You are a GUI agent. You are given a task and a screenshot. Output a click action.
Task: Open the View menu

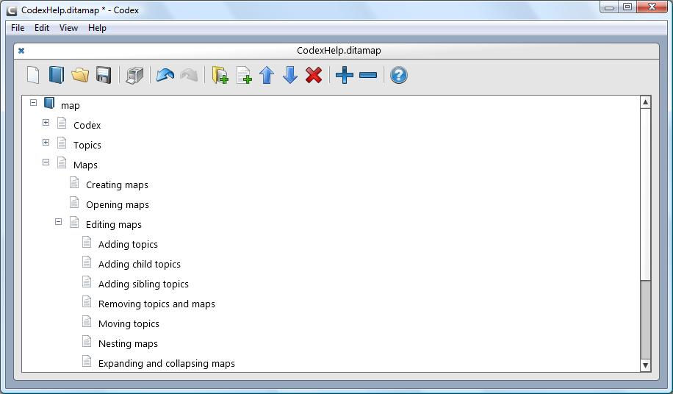[68, 28]
